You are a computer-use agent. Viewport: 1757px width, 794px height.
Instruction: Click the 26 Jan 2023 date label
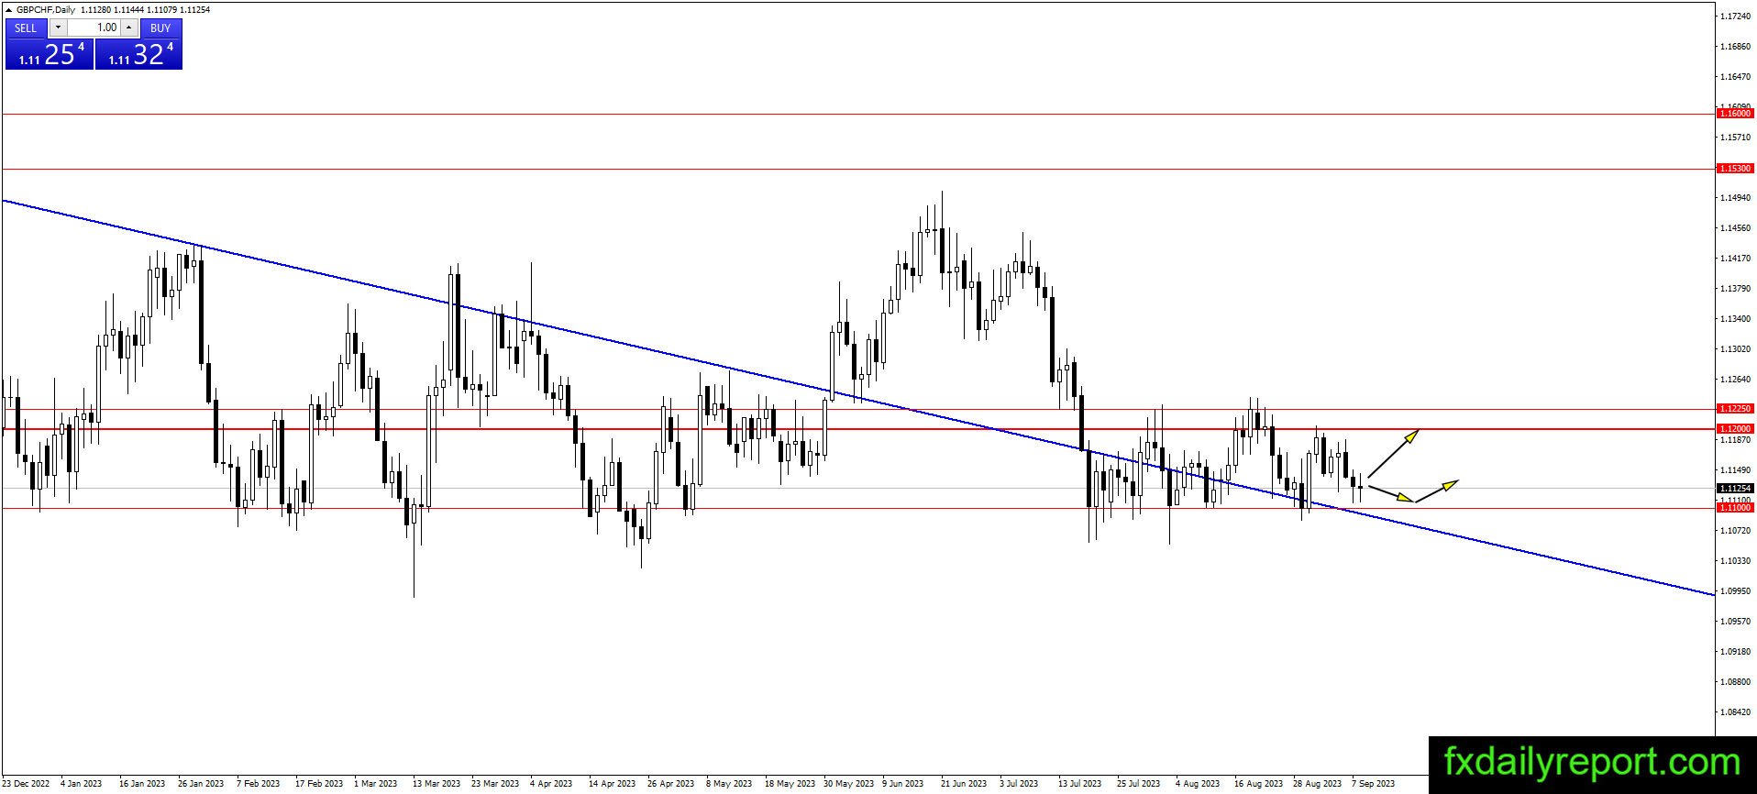pos(201,784)
